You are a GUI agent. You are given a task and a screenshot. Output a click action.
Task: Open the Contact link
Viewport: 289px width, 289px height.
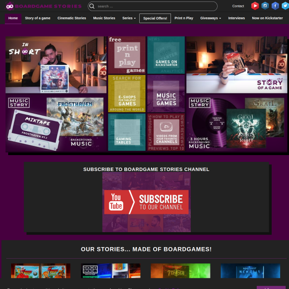238,6
